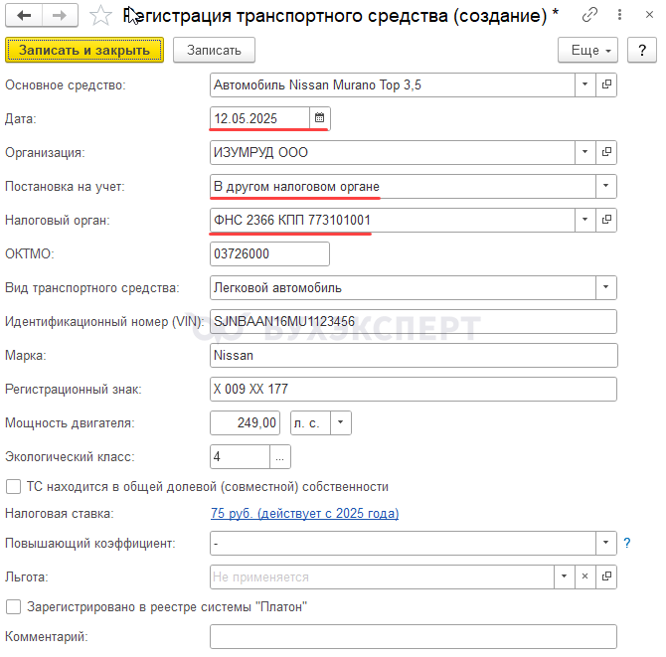Viewport: 666px width, 657px height.
Task: Click the Дата field 12.05.2025
Action: [260, 118]
